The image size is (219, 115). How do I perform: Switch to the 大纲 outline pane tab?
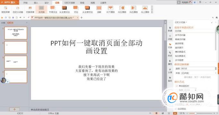(x=3, y=23)
